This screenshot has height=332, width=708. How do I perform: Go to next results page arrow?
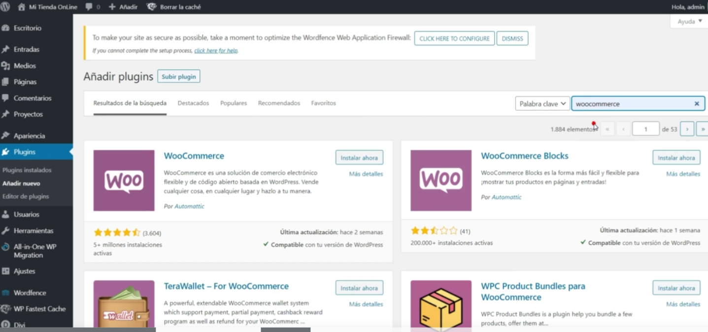pos(687,129)
